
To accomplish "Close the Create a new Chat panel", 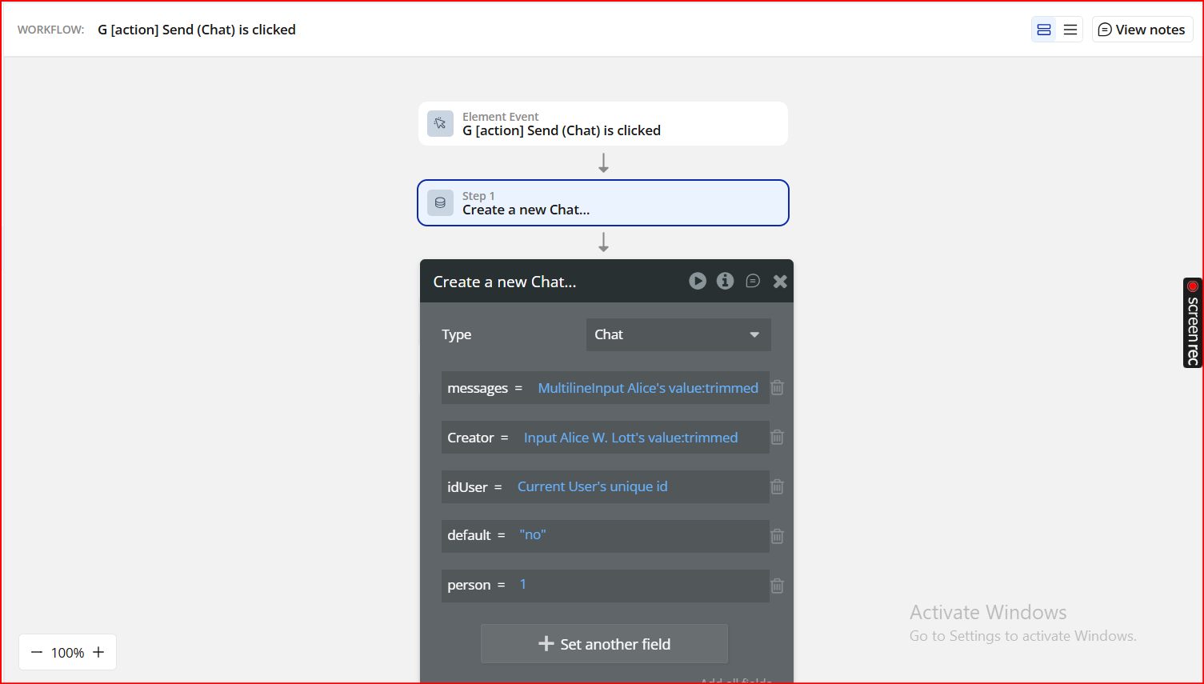I will click(780, 282).
